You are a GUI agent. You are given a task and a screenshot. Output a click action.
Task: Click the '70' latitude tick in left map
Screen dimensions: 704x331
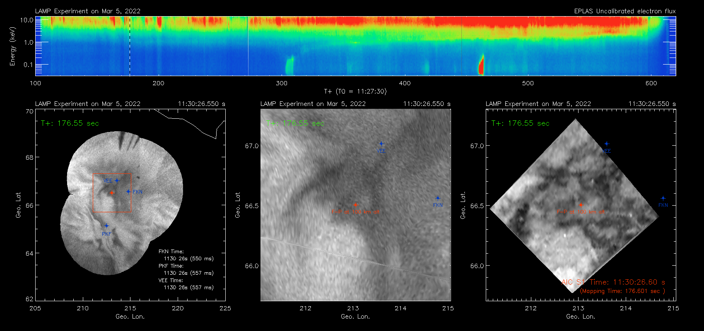pos(29,111)
